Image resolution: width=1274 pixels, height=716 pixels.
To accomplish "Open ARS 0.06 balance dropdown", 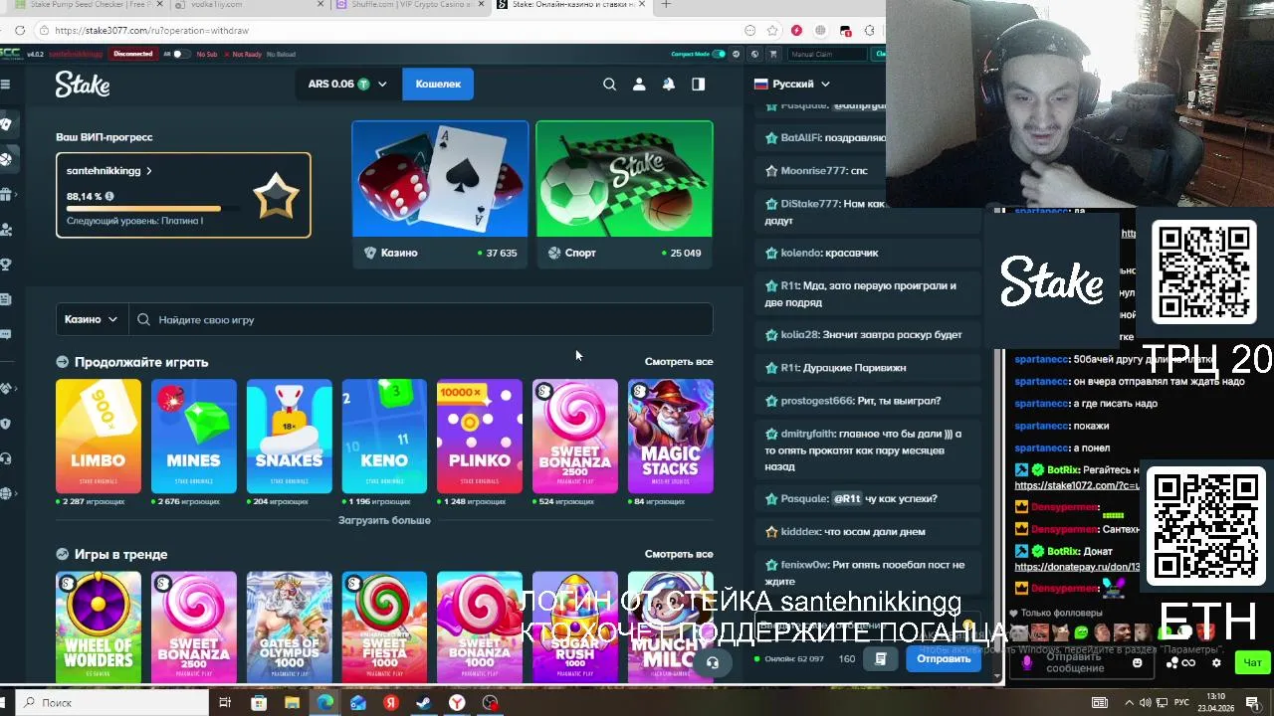I will [346, 85].
